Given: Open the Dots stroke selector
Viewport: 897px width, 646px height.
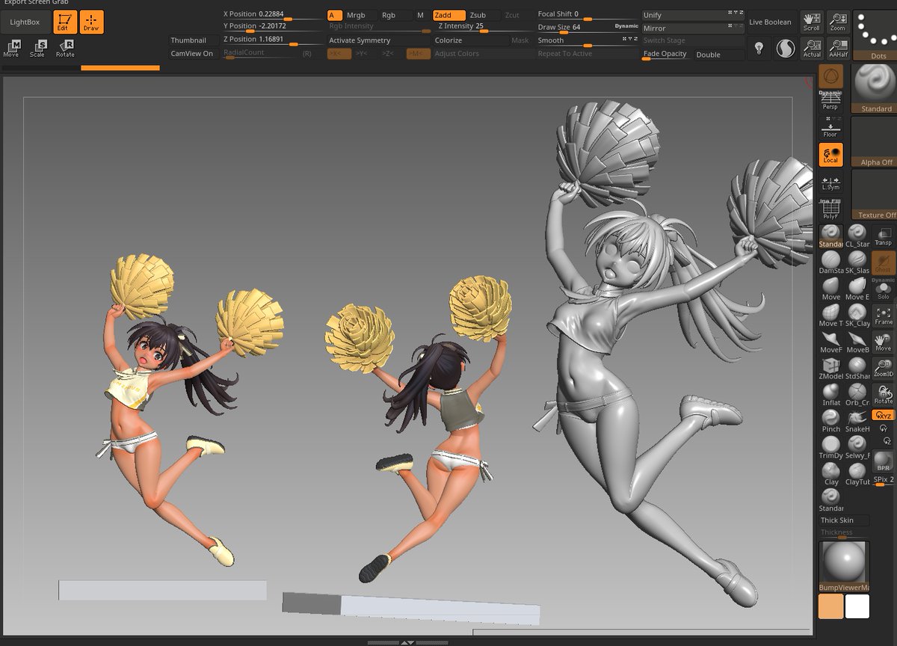Looking at the screenshot, I should click(876, 36).
